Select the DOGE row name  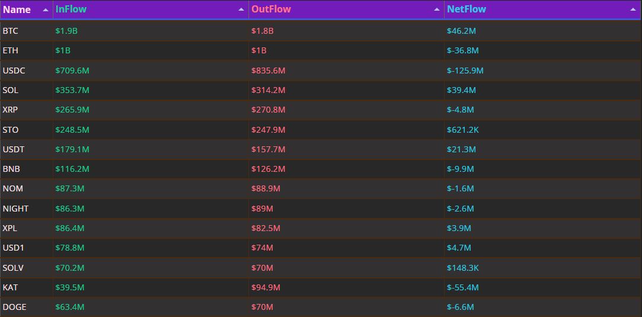point(14,307)
